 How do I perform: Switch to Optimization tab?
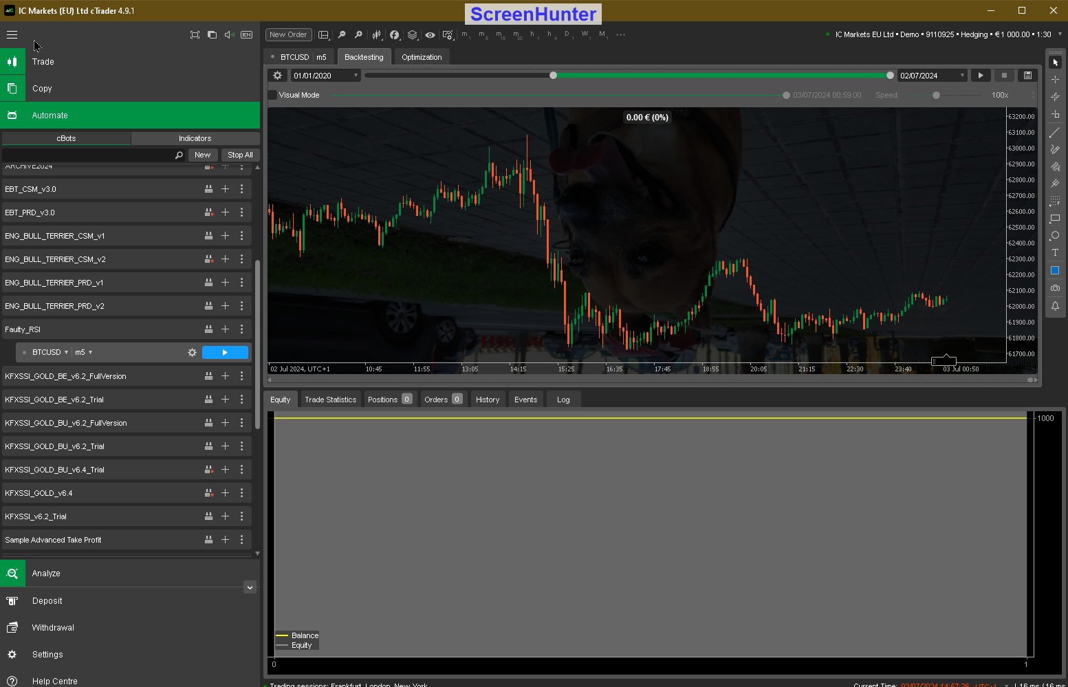422,57
